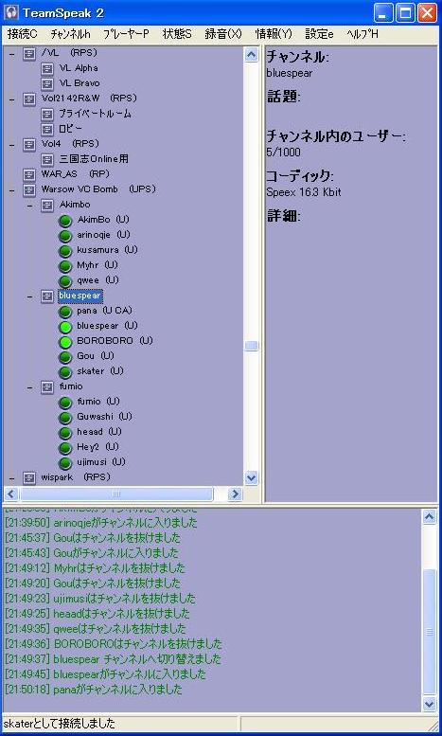Click the channel tree scroll-up arrow
The image size is (442, 736).
tap(252, 55)
